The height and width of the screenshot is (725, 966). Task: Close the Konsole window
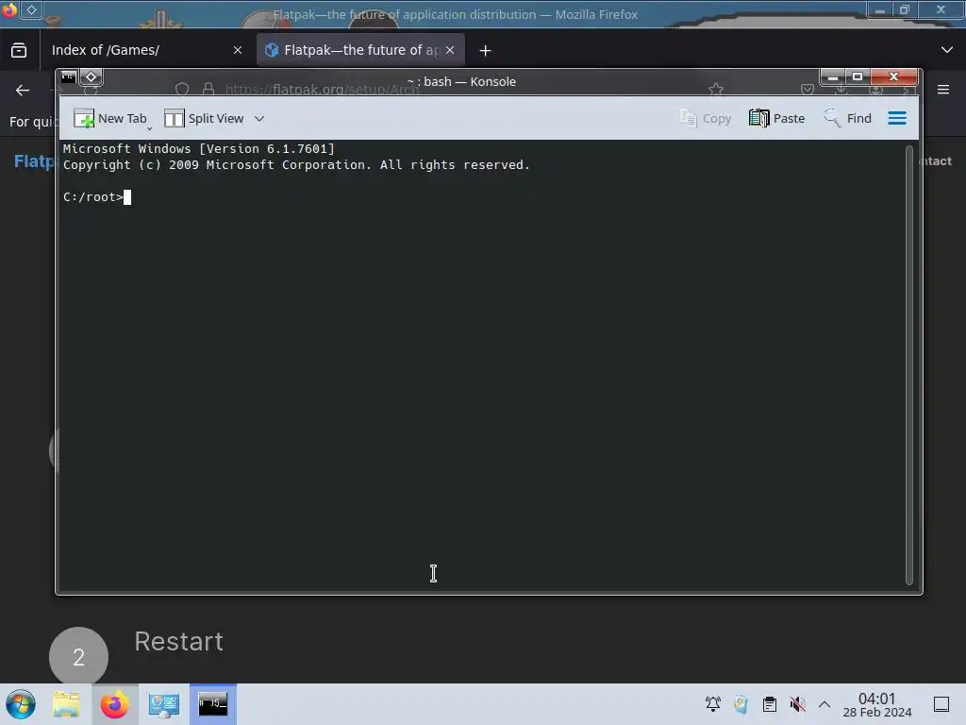point(894,77)
